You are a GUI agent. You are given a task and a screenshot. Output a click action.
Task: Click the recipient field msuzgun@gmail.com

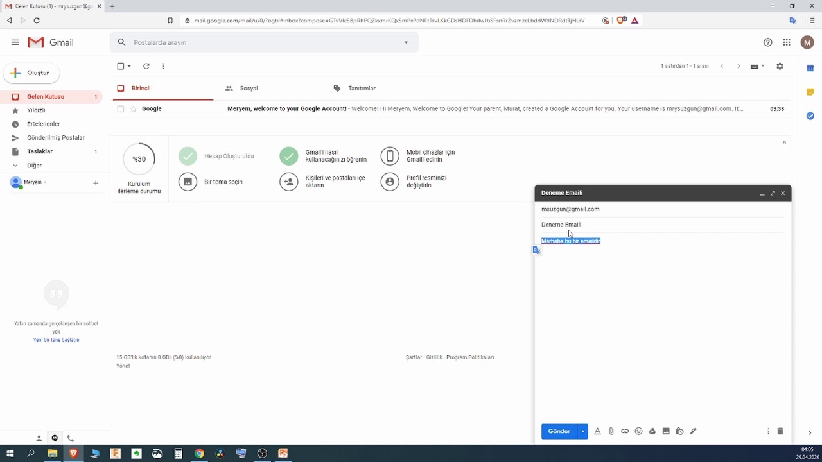(570, 209)
